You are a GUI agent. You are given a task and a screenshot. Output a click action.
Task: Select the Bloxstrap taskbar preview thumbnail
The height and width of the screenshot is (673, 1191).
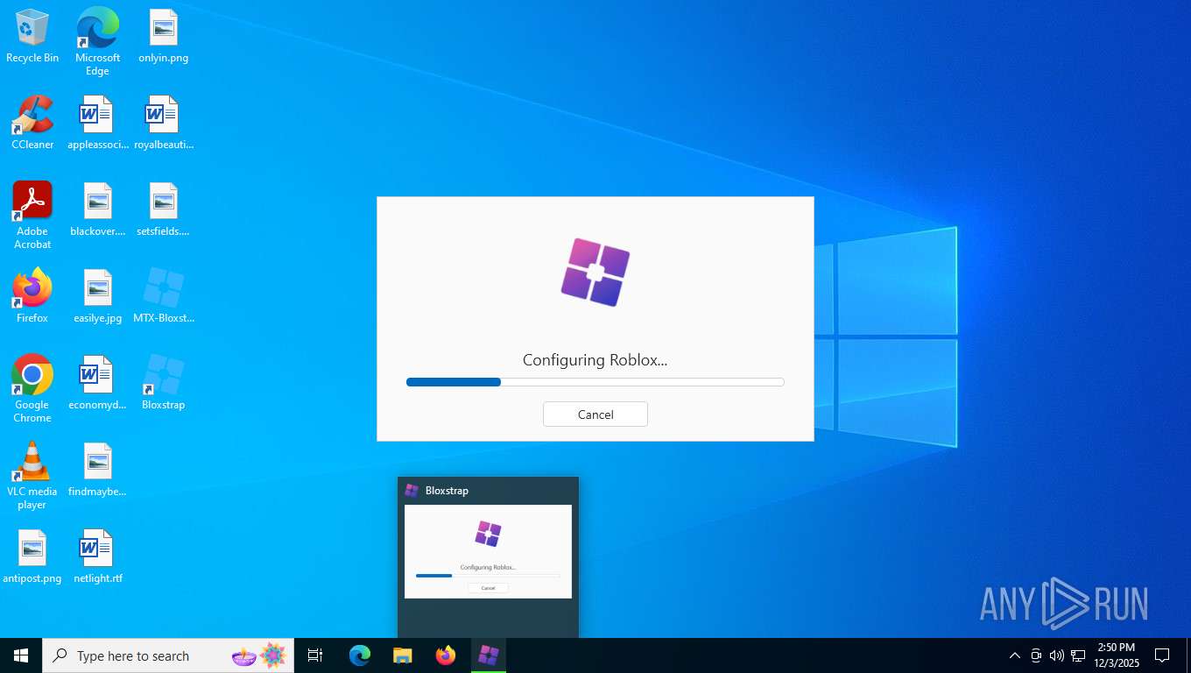pyautogui.click(x=488, y=551)
